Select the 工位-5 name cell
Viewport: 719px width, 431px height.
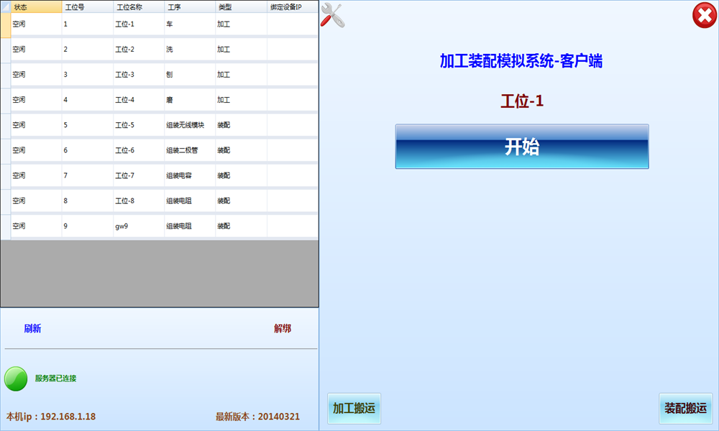139,124
